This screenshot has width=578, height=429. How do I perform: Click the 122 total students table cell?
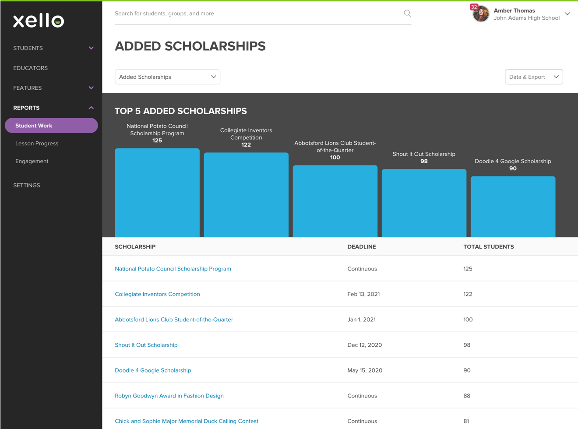coord(468,294)
